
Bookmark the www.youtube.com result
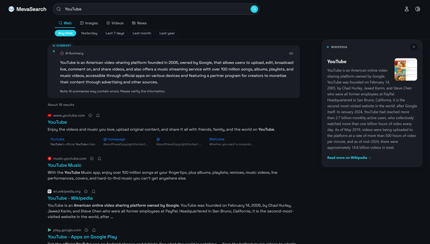tap(98, 116)
